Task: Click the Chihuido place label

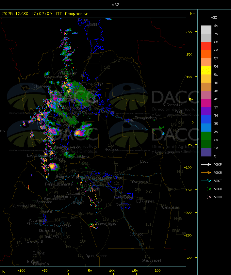Action: click(x=47, y=231)
